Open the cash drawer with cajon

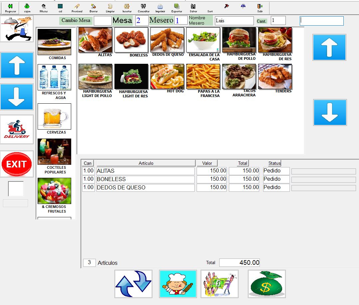[x=27, y=8]
